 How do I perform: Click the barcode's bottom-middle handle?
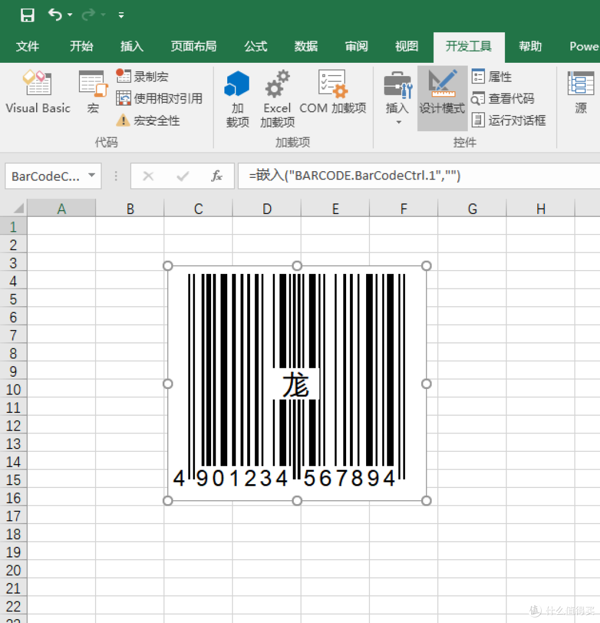pyautogui.click(x=297, y=501)
